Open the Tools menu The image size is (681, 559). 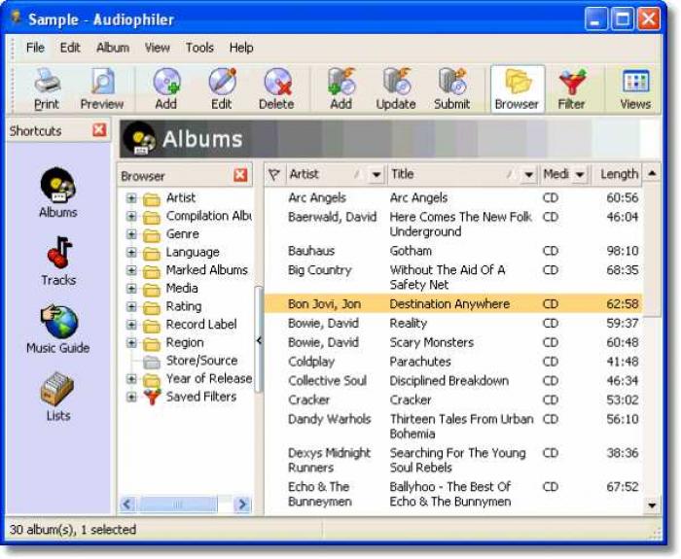click(199, 48)
